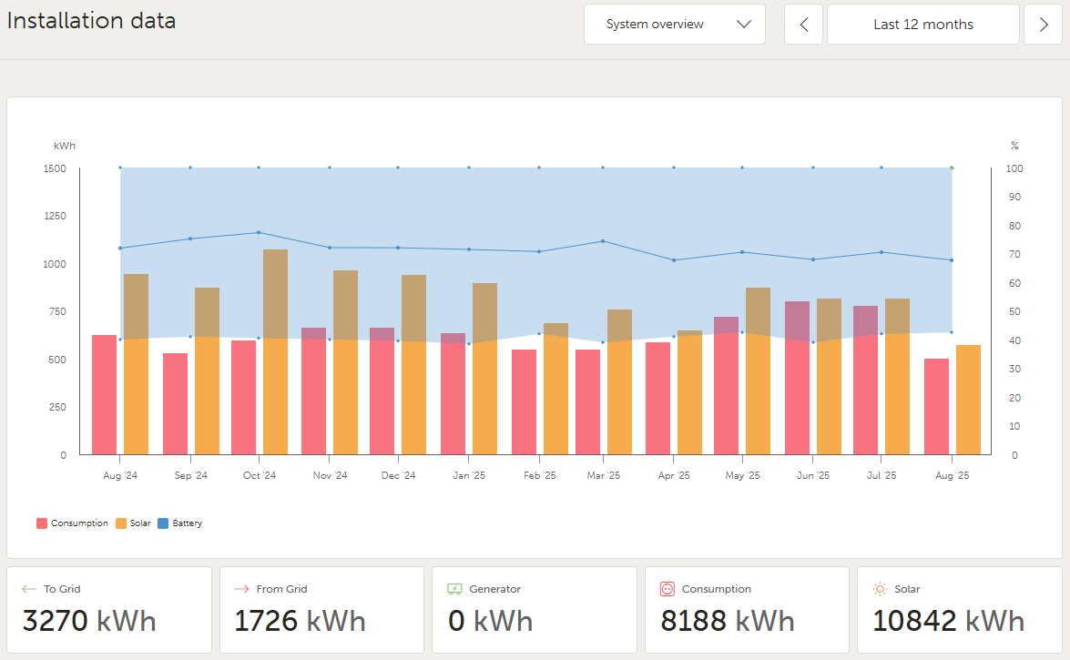
Task: Click the Jun '25 consumption bar
Action: tap(797, 378)
